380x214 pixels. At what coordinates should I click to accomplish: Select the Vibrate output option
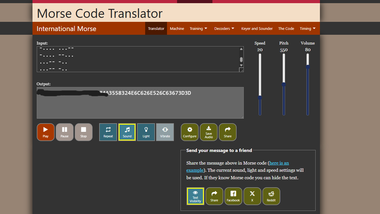165,132
